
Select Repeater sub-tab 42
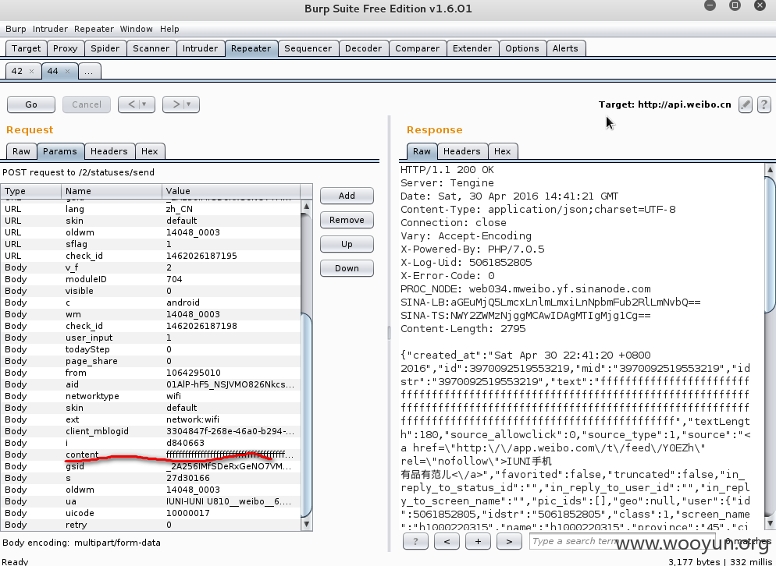(17, 71)
